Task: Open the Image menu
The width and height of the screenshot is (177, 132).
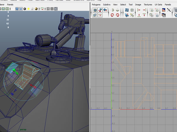Action: click(138, 5)
